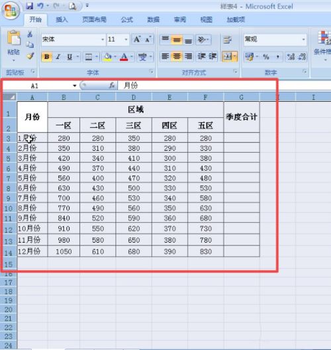The width and height of the screenshot is (331, 350).
Task: Click the cell borders icon
Action: [89, 57]
